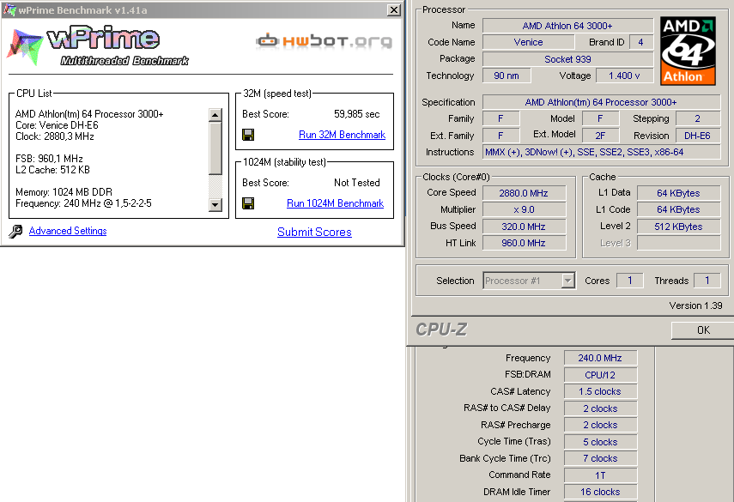Image resolution: width=734 pixels, height=502 pixels.
Task: Click the Multiplier value 'x 9.0'
Action: pyautogui.click(x=524, y=209)
